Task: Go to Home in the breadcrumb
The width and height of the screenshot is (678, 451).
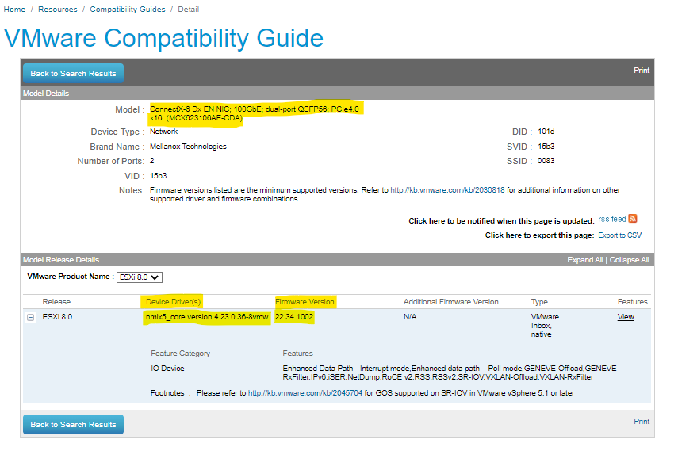Action: pos(14,10)
